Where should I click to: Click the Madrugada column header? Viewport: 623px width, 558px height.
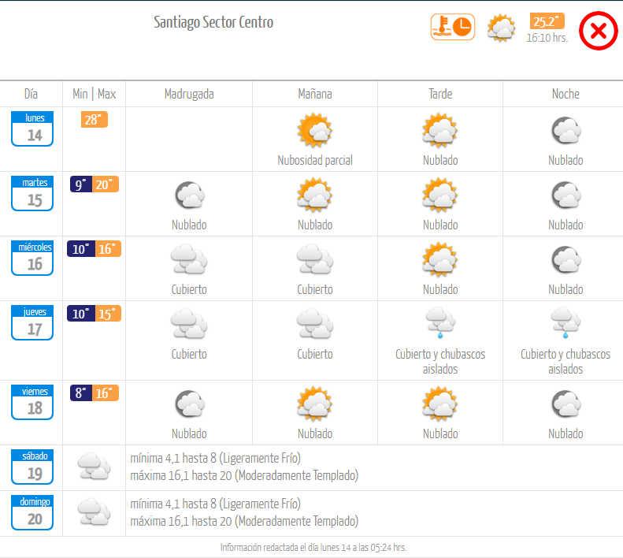point(189,94)
